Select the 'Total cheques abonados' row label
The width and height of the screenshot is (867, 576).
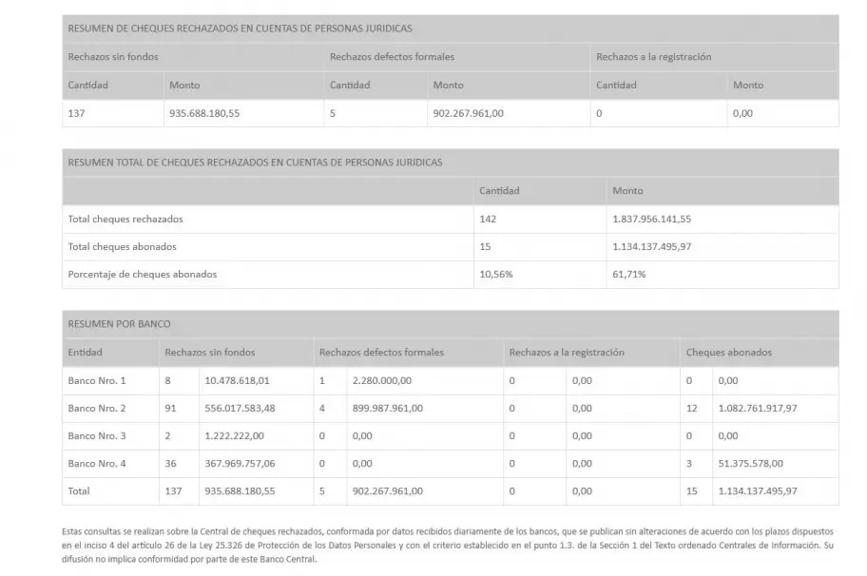pos(123,246)
